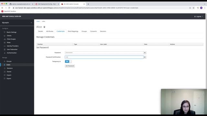
Task: Open Identity Providers in sidebar
Action: coord(13,46)
